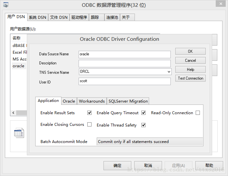This screenshot has height=176, width=228.
Task: Enable the Read-Only Connection checkbox
Action: pos(198,113)
